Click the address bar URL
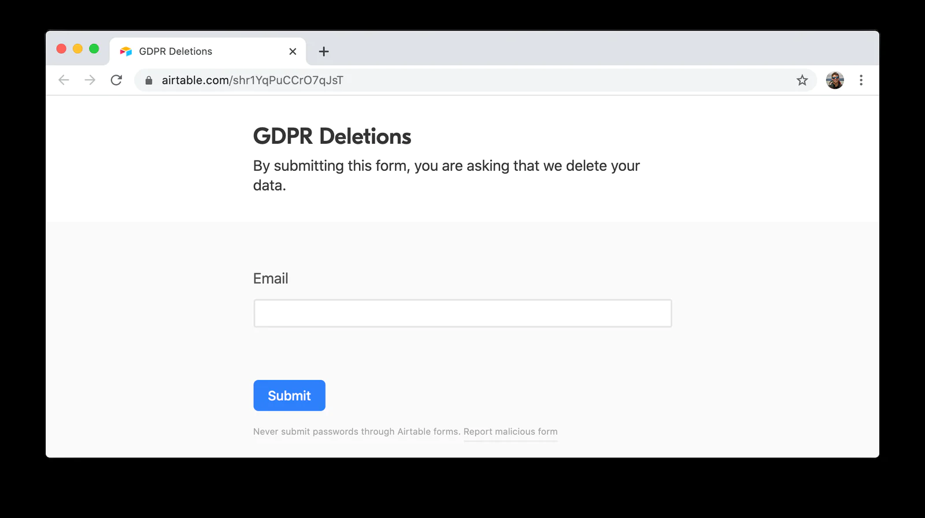The width and height of the screenshot is (925, 518). [x=251, y=80]
